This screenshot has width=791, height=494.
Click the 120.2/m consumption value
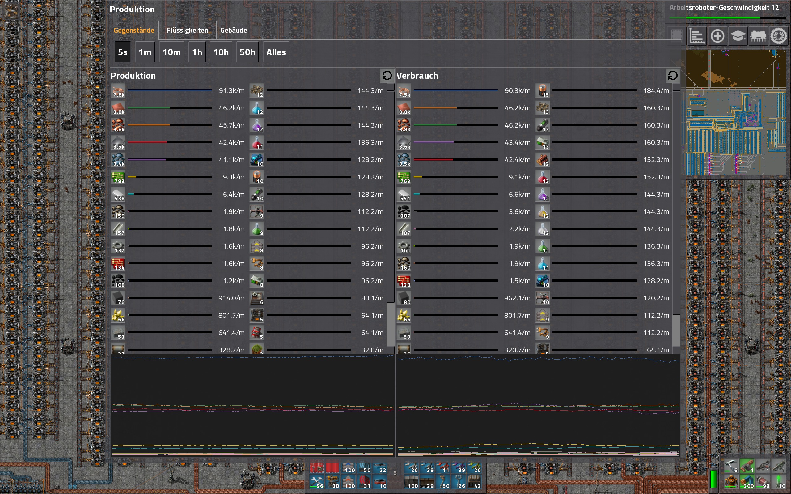(656, 298)
